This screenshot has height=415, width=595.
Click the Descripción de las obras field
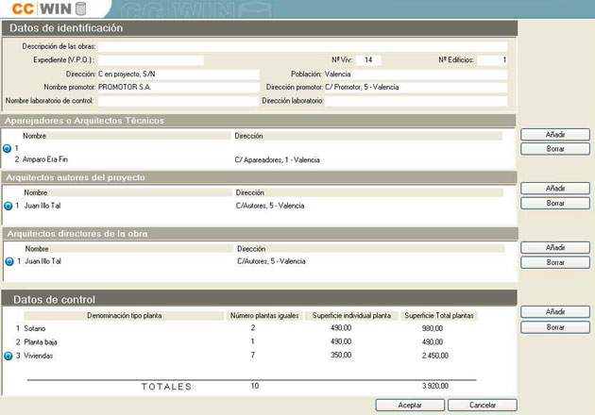[x=302, y=45]
